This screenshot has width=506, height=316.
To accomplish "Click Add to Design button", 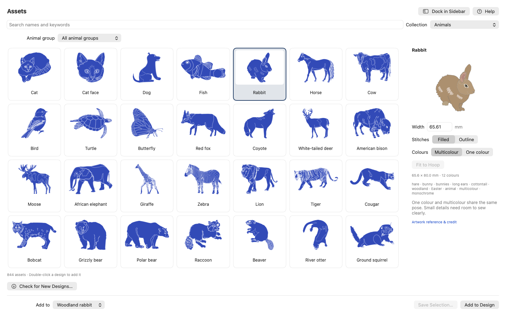I will [x=479, y=305].
